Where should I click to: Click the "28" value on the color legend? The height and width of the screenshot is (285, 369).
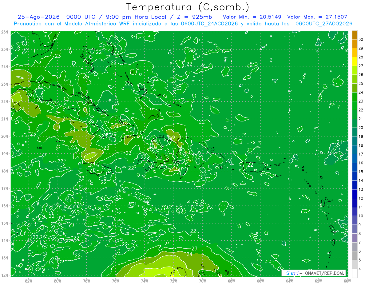point(361,57)
